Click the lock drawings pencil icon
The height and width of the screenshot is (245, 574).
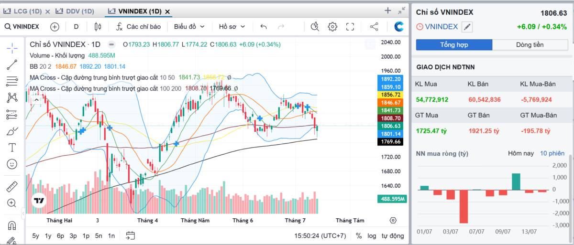coord(12,241)
